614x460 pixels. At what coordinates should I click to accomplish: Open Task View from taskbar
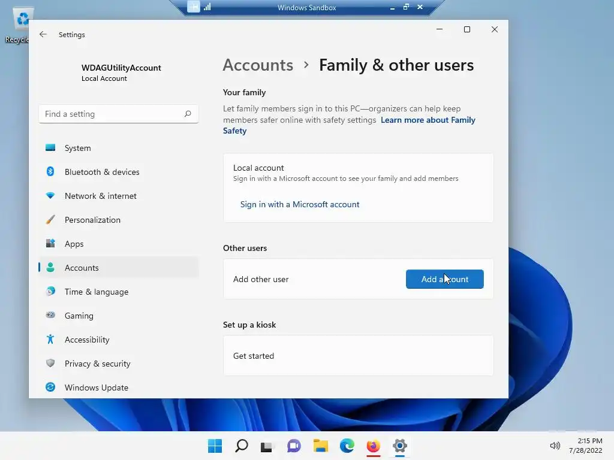point(267,446)
